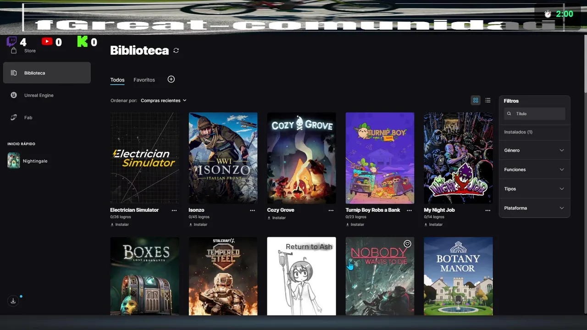The width and height of the screenshot is (587, 330).
Task: Select Biblioteca in the sidebar
Action: (x=47, y=73)
